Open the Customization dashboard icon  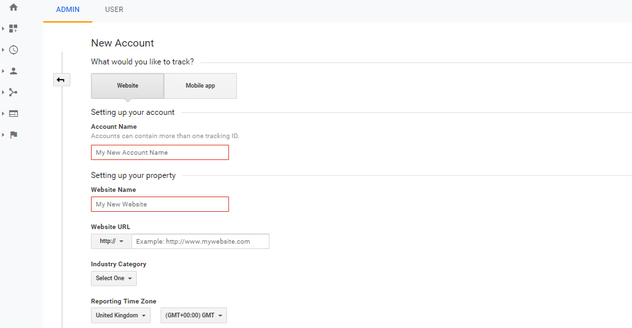coord(13,29)
